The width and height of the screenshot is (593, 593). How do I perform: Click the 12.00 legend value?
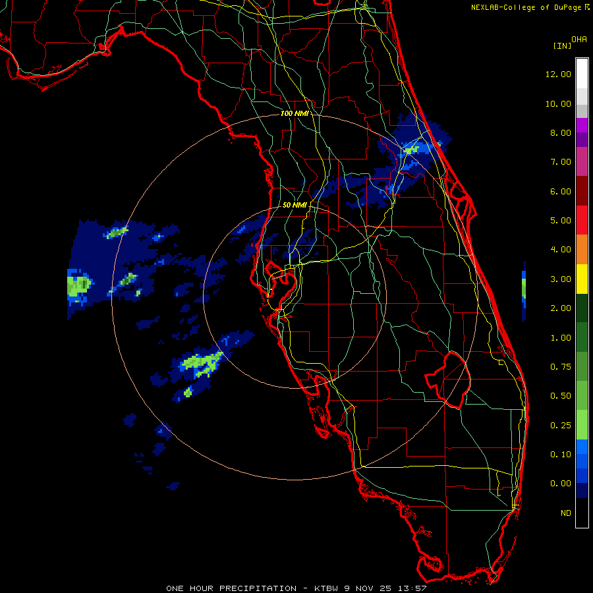click(x=558, y=74)
